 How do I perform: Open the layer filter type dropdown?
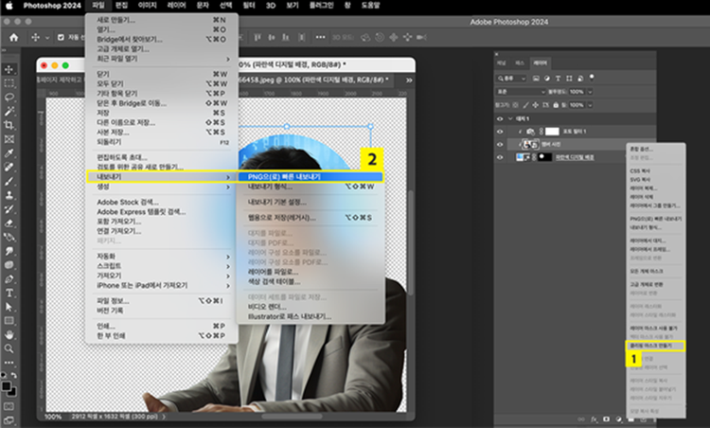click(511, 79)
